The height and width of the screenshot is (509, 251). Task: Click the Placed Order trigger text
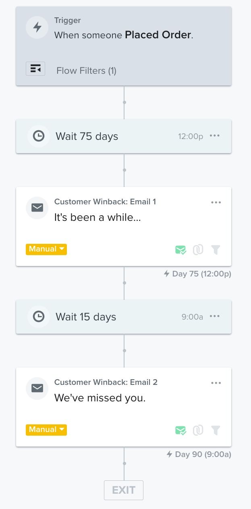157,35
